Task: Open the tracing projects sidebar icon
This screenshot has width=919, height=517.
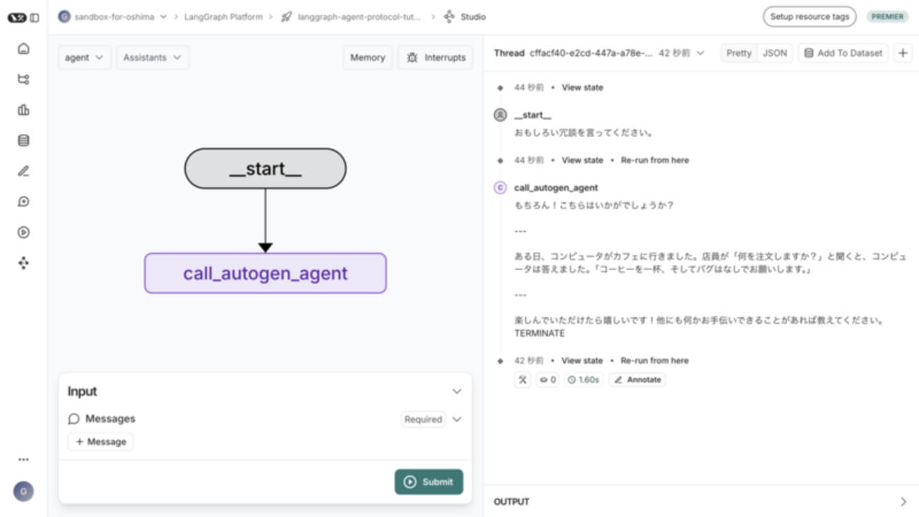Action: tap(23, 79)
